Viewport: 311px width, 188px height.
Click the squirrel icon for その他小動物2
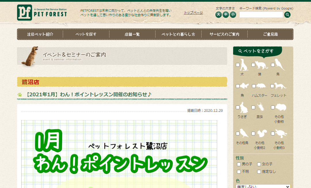coord(262,133)
